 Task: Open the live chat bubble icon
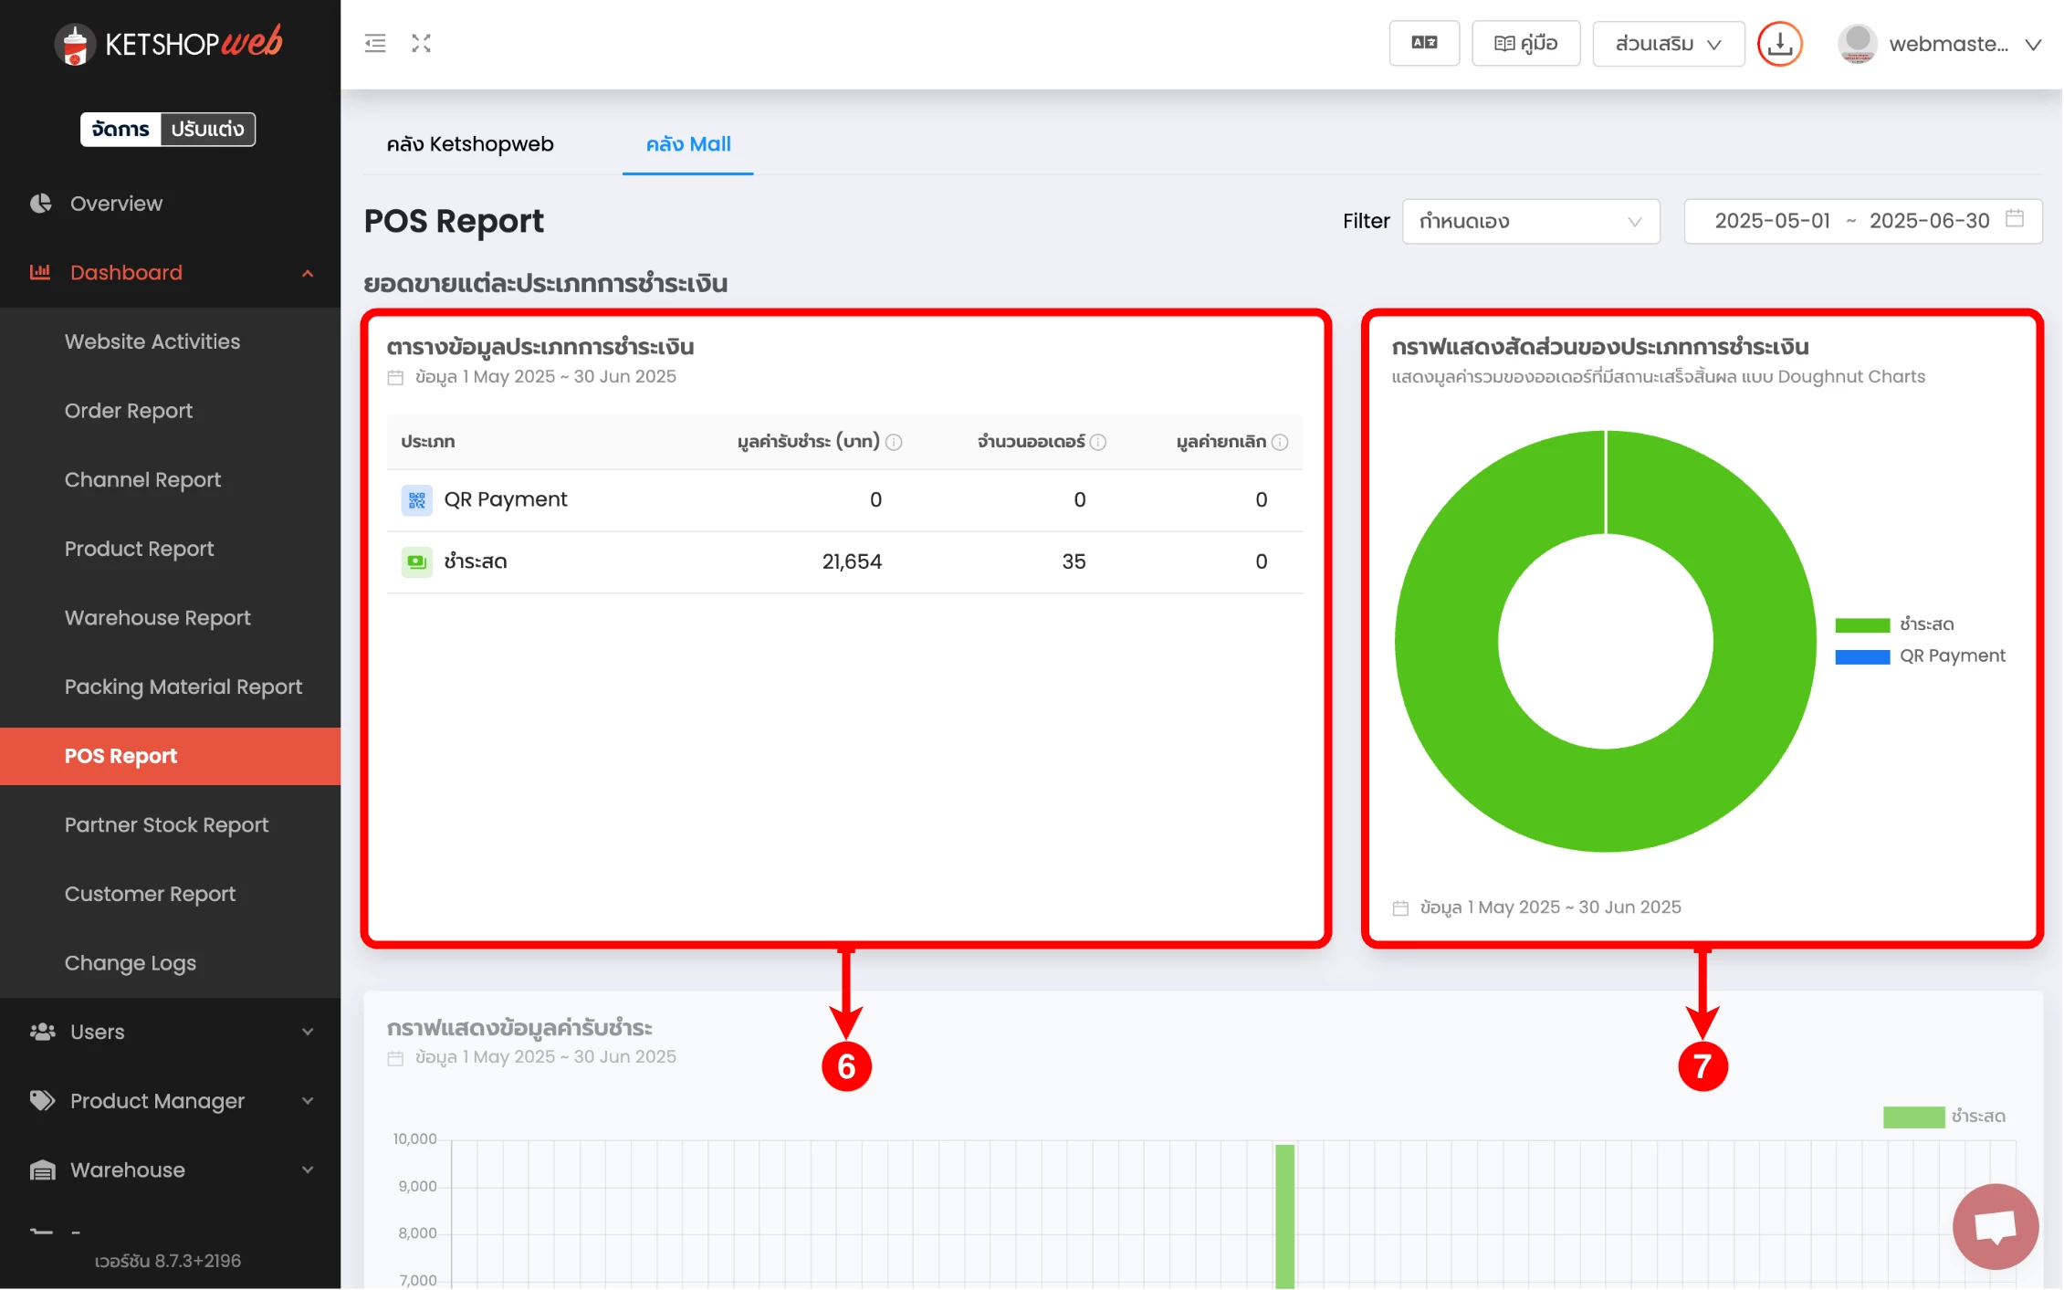[x=1996, y=1226]
